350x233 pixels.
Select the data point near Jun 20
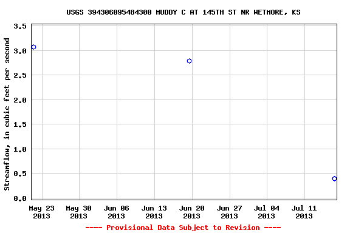(190, 61)
